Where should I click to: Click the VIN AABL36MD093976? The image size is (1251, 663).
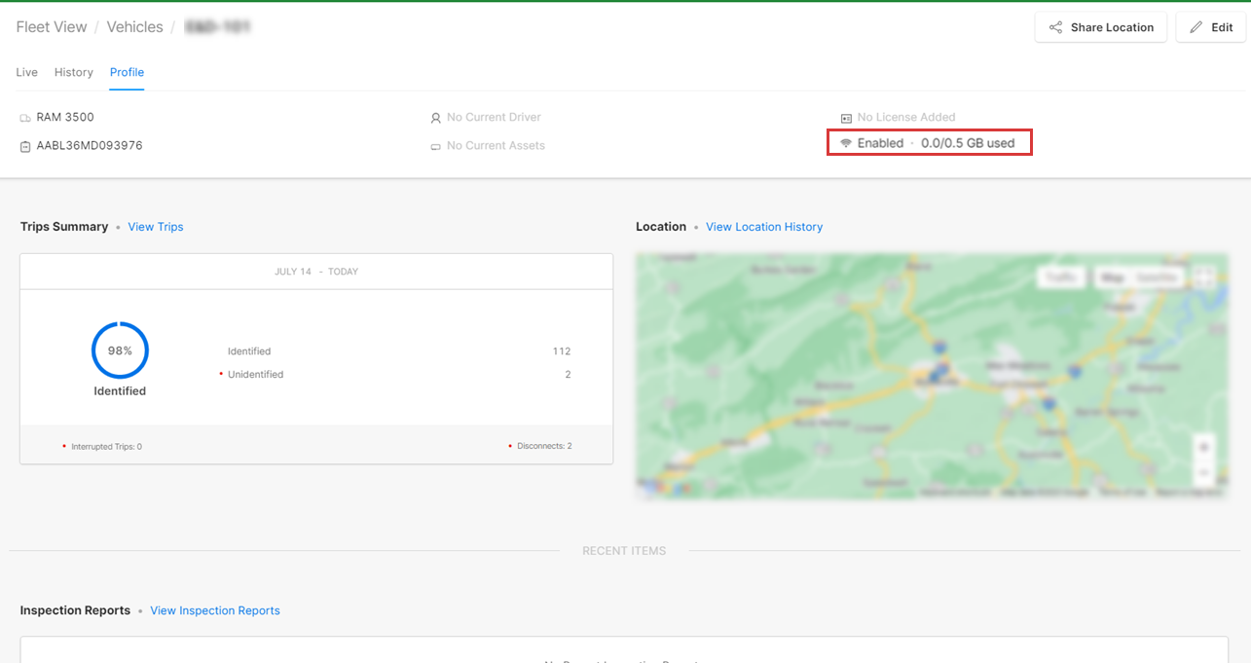tap(90, 145)
